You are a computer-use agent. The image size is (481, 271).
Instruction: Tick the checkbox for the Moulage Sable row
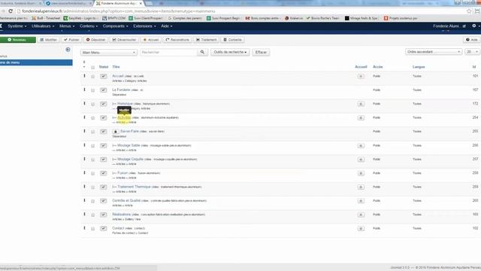tap(93, 146)
